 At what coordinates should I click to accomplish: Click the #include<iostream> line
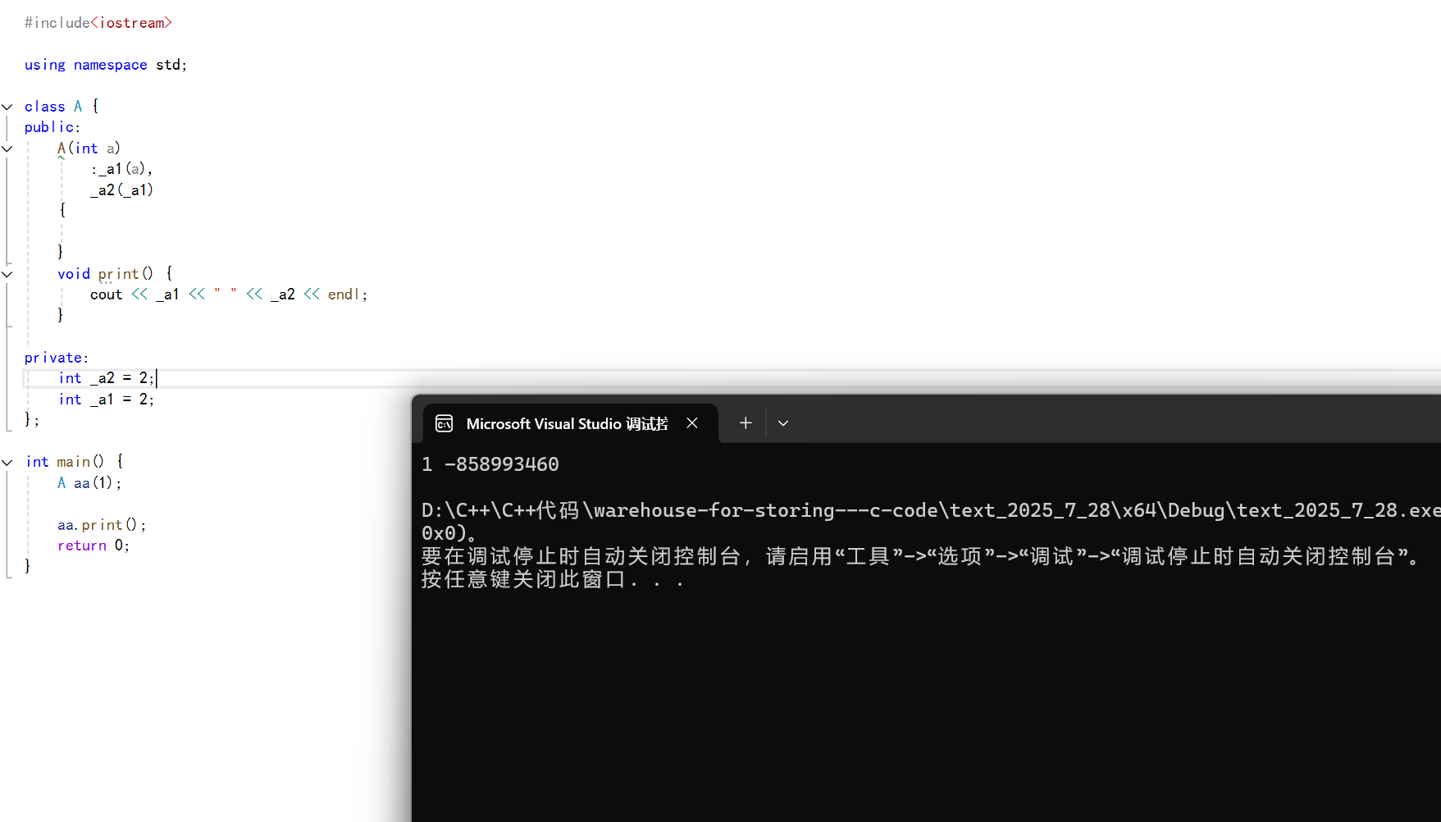point(98,23)
